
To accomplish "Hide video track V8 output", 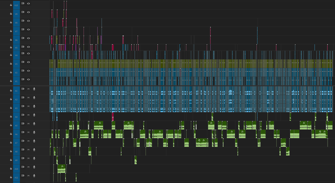I will point(28,21).
